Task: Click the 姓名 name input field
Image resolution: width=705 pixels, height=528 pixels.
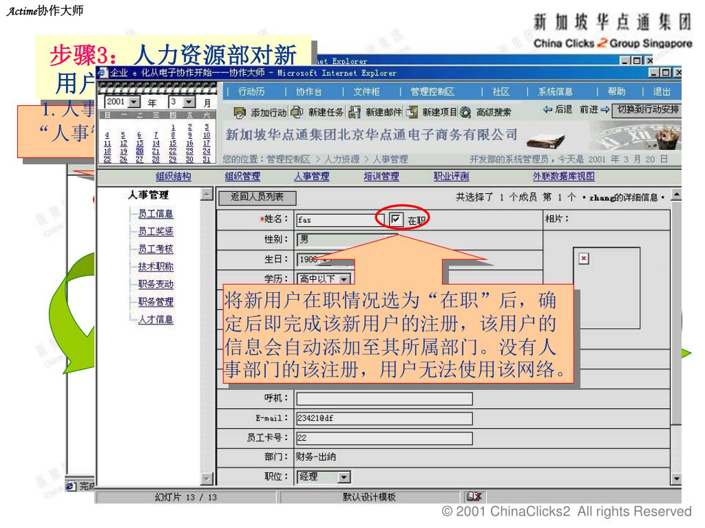Action: click(x=340, y=219)
